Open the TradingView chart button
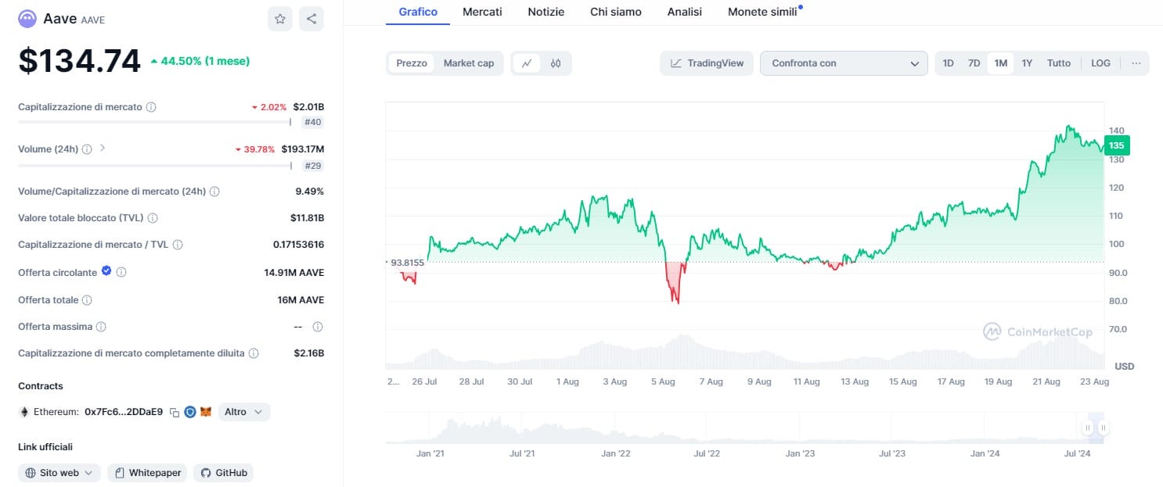The height and width of the screenshot is (487, 1163). tap(707, 63)
